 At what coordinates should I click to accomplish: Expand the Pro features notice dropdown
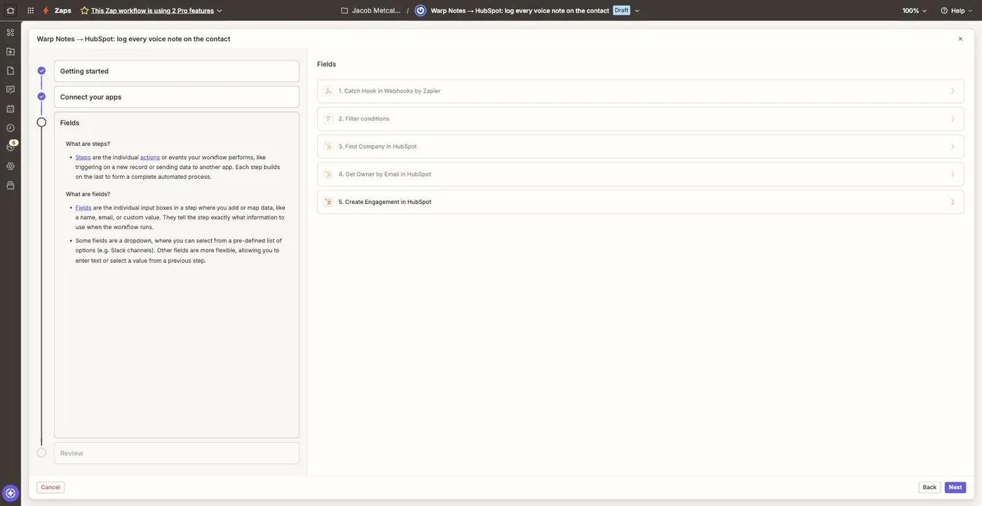[x=220, y=11]
